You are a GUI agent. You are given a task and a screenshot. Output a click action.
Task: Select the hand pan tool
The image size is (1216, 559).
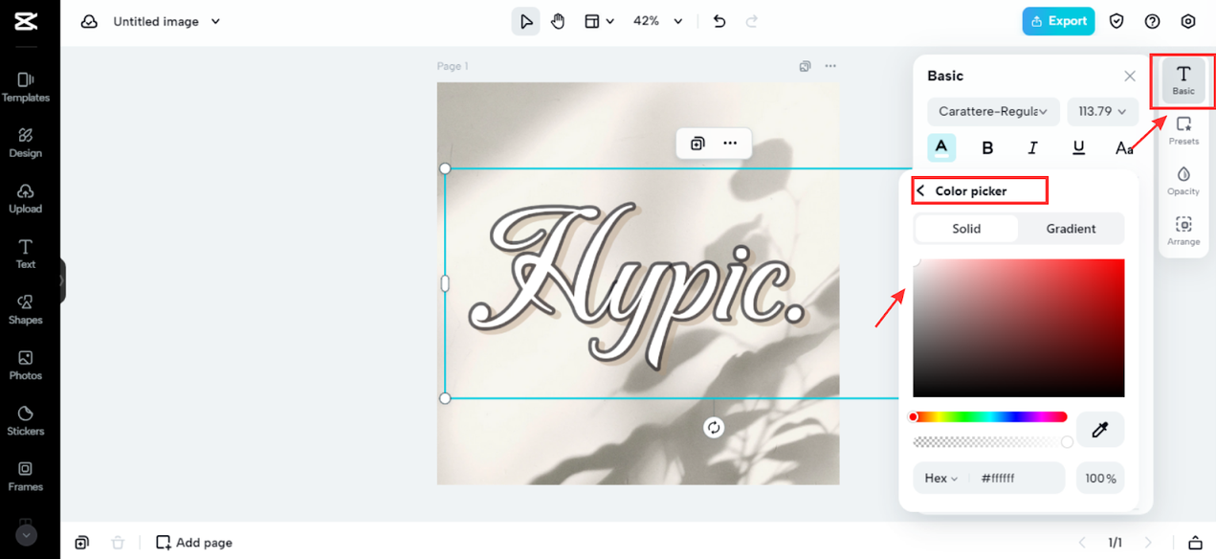(559, 21)
